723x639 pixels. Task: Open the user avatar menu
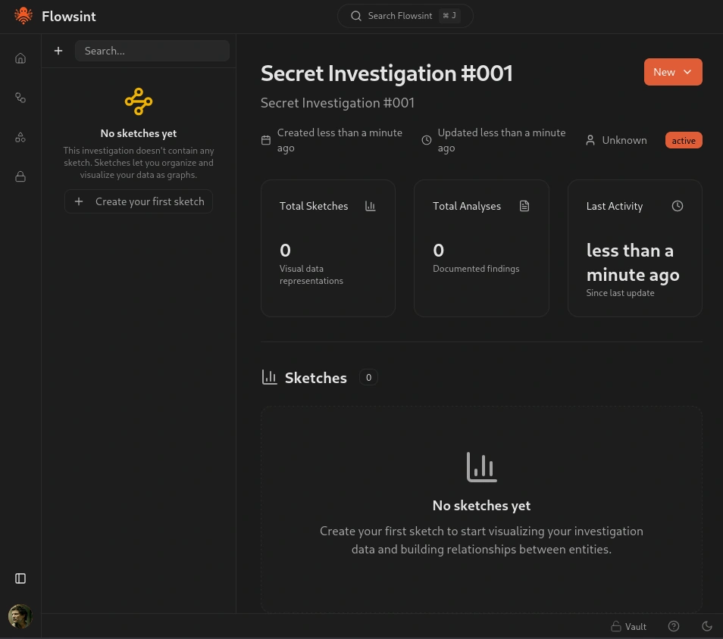coord(20,616)
